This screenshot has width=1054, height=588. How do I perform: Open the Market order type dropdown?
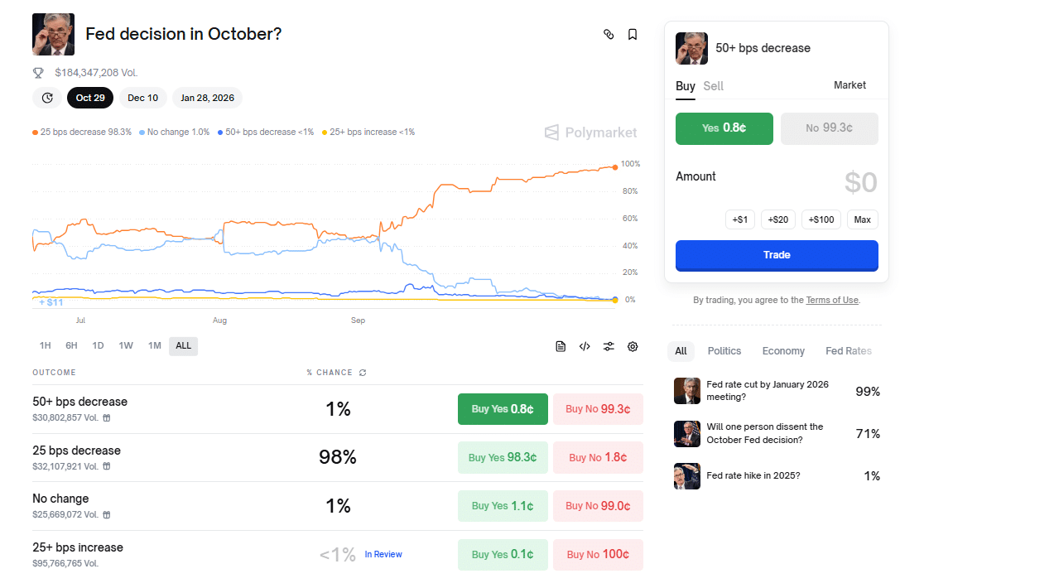(x=849, y=85)
